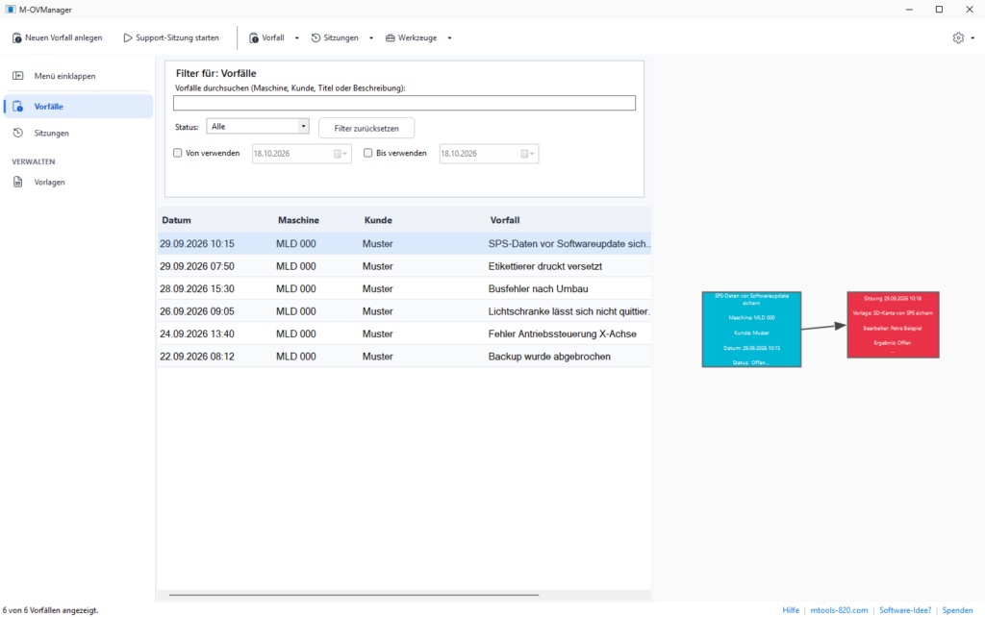The height and width of the screenshot is (617, 985).
Task: Expand the Sitzungen toolbar dropdown arrow
Action: tap(371, 38)
